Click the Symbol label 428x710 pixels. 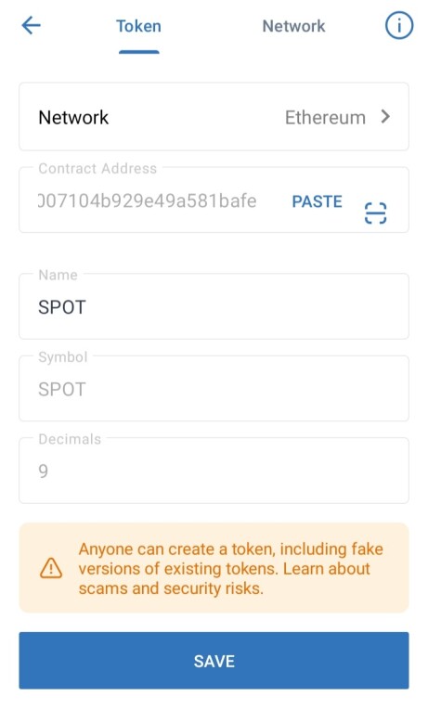(x=63, y=357)
